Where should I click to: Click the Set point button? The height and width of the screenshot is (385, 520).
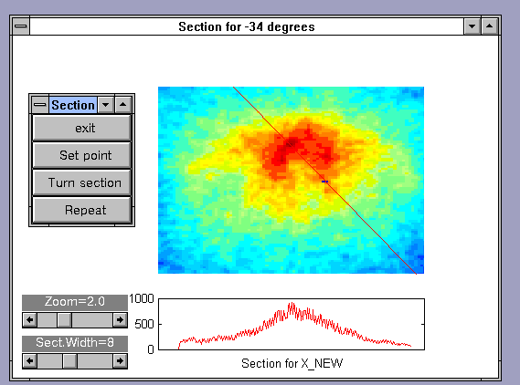coord(81,155)
